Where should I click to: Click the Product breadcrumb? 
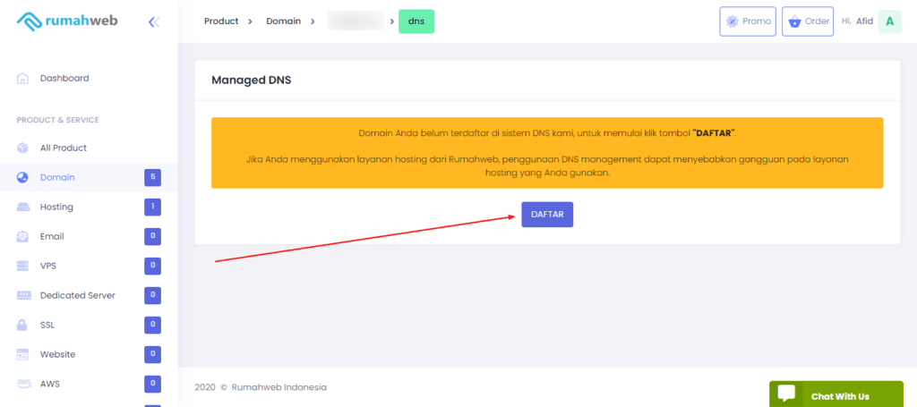pyautogui.click(x=221, y=21)
